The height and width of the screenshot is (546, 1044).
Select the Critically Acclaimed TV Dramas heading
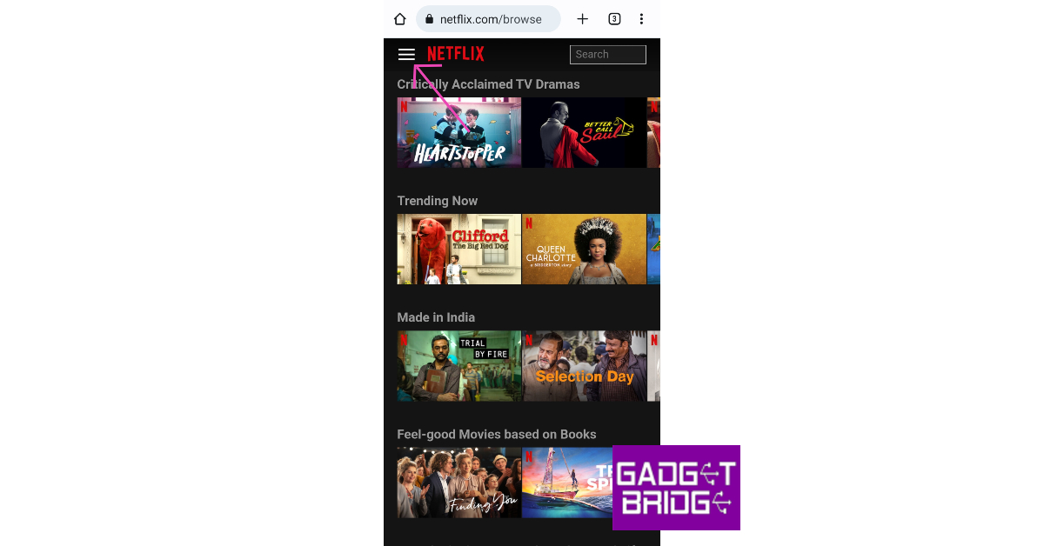(488, 84)
